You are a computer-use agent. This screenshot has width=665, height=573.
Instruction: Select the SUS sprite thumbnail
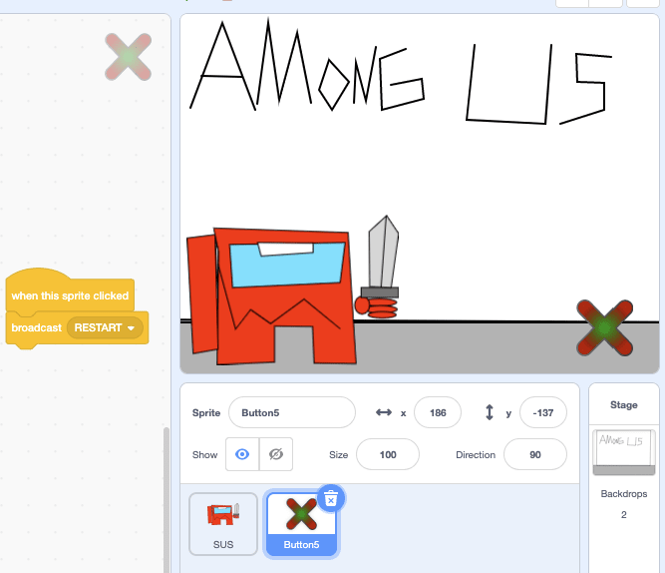223,524
